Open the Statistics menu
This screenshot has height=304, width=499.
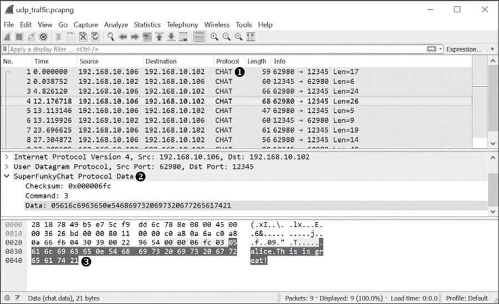pyautogui.click(x=147, y=25)
